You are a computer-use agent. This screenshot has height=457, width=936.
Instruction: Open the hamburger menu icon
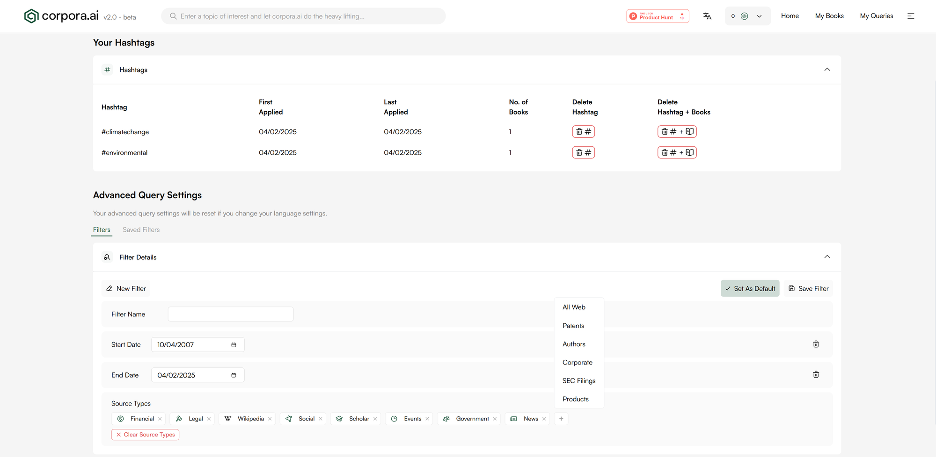click(911, 16)
